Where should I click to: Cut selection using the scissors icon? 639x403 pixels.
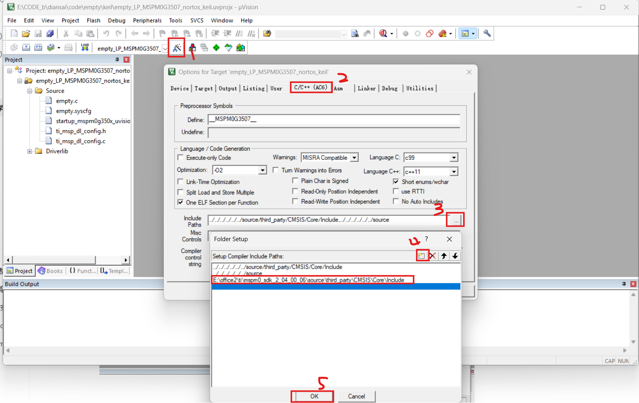[66, 34]
